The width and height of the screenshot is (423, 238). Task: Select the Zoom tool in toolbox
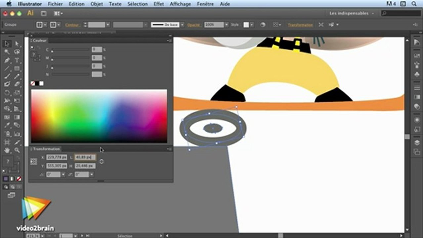pos(17,150)
